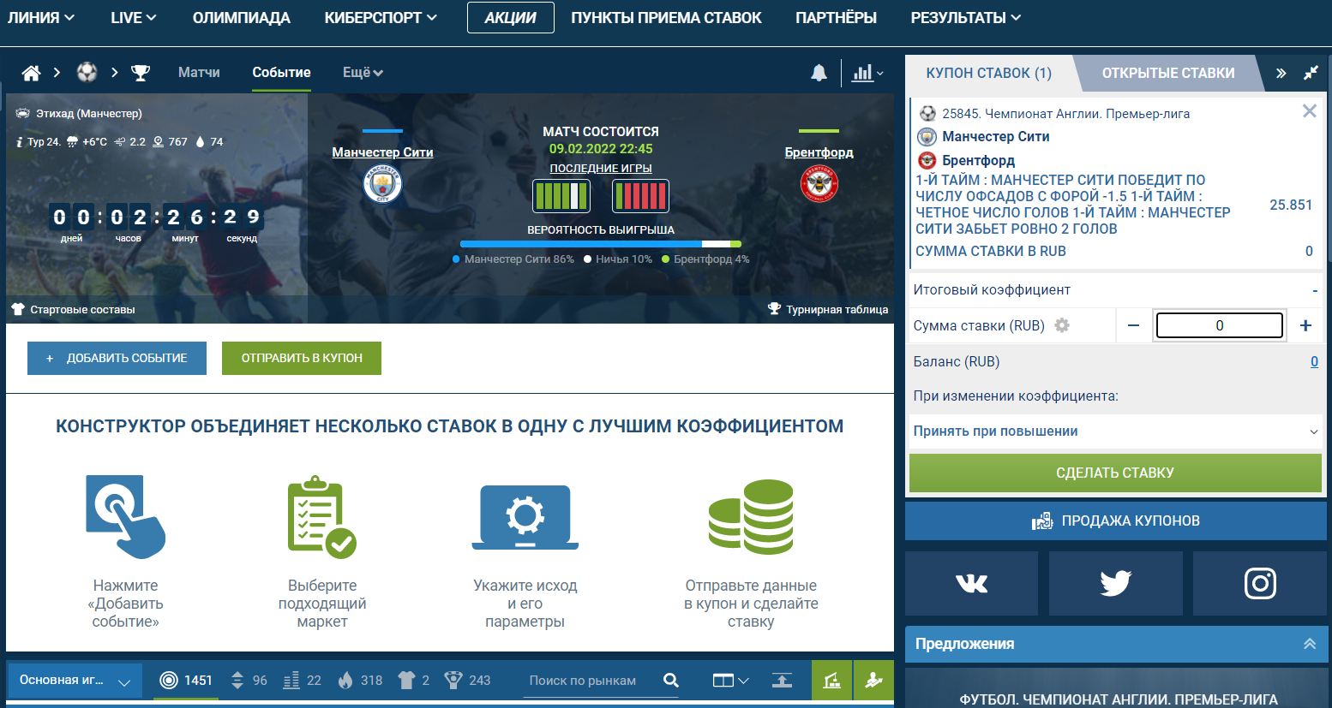
Task: Switch to Матчи tab
Action: click(199, 73)
